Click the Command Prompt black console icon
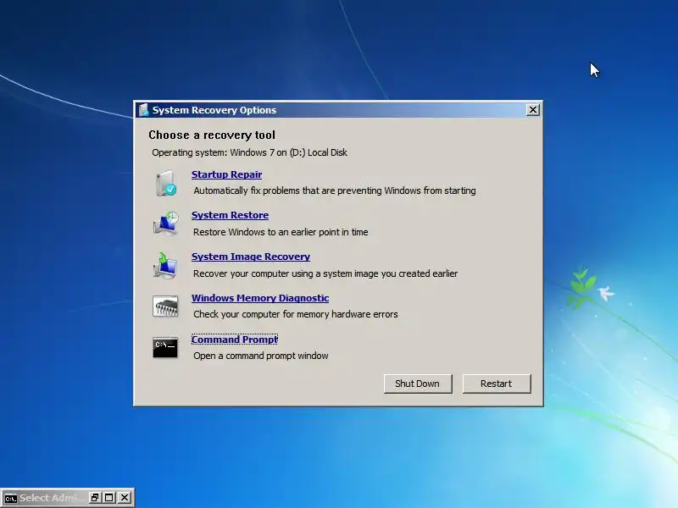Viewport: 678px width, 508px height. [x=165, y=348]
